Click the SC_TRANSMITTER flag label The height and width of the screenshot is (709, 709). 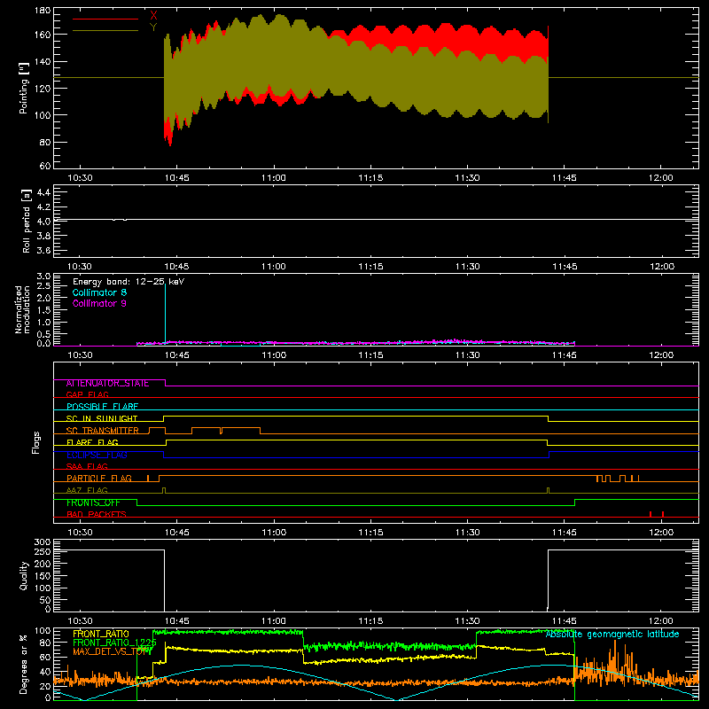pos(102,431)
